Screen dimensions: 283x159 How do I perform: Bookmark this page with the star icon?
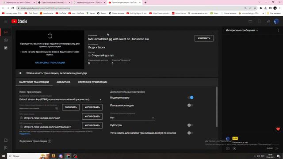click(255, 8)
